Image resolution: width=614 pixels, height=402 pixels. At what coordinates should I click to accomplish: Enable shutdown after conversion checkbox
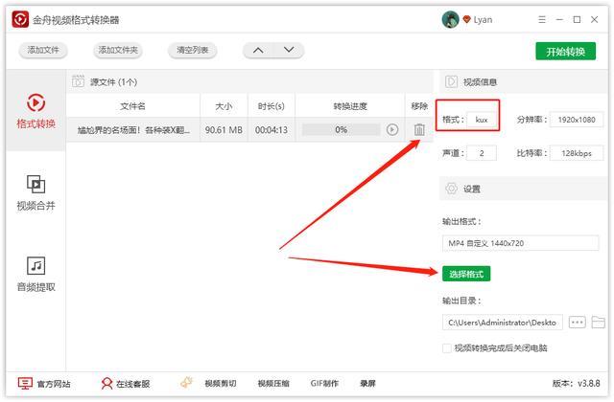[x=447, y=348]
